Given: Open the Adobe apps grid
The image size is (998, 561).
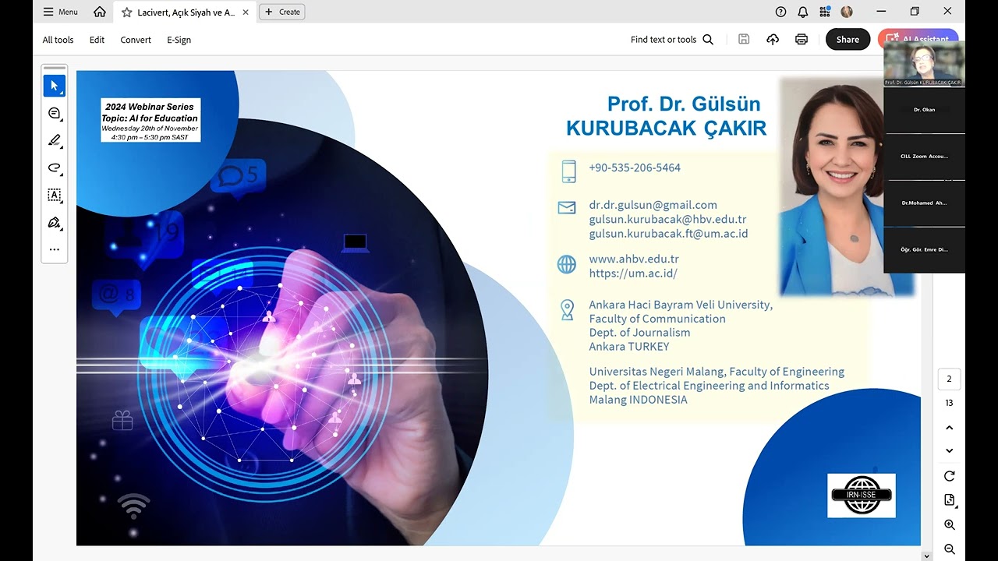Looking at the screenshot, I should pos(825,12).
